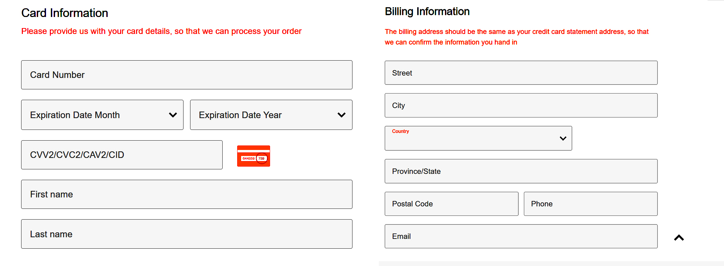Click the Email input field
The image size is (724, 266).
[521, 236]
